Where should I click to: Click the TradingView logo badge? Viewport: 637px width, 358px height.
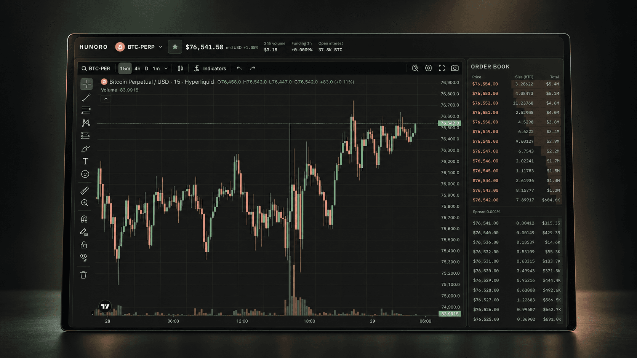[x=105, y=306]
